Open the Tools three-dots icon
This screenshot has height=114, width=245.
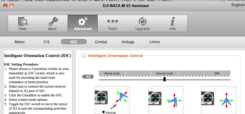click(x=112, y=21)
